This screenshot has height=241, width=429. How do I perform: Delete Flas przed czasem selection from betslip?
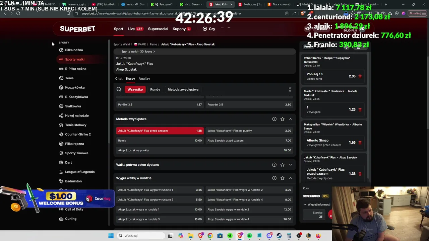[360, 174]
